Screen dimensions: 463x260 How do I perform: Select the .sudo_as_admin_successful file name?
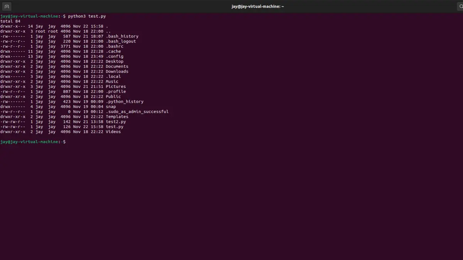click(x=137, y=111)
